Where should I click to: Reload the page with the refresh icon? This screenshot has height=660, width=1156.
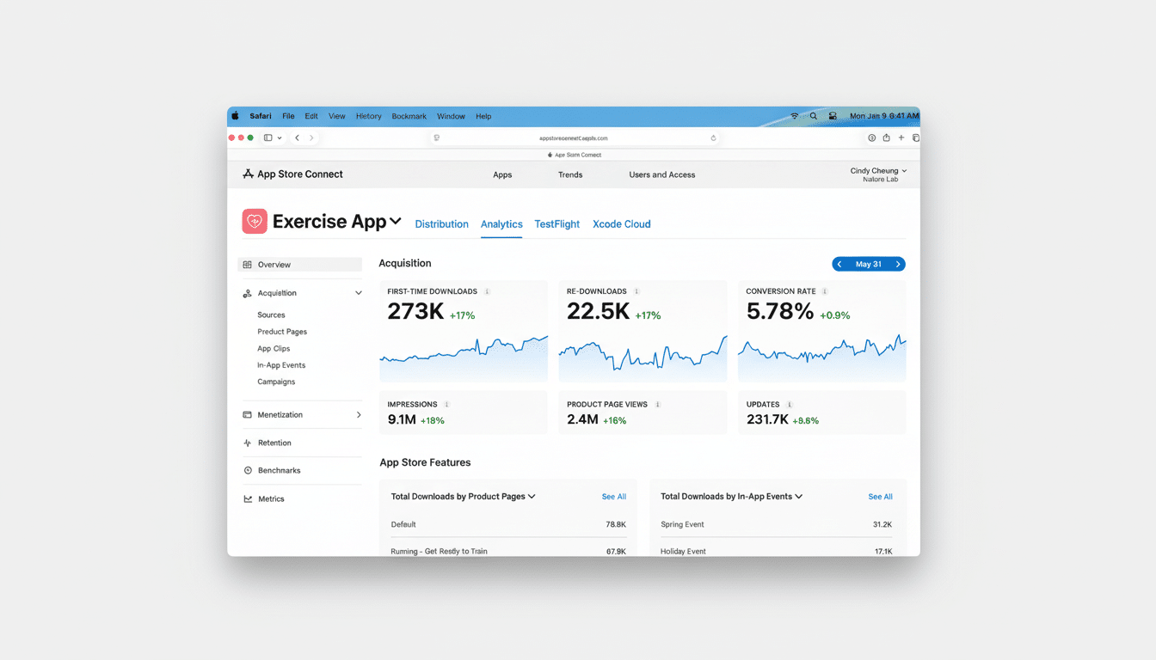tap(713, 137)
